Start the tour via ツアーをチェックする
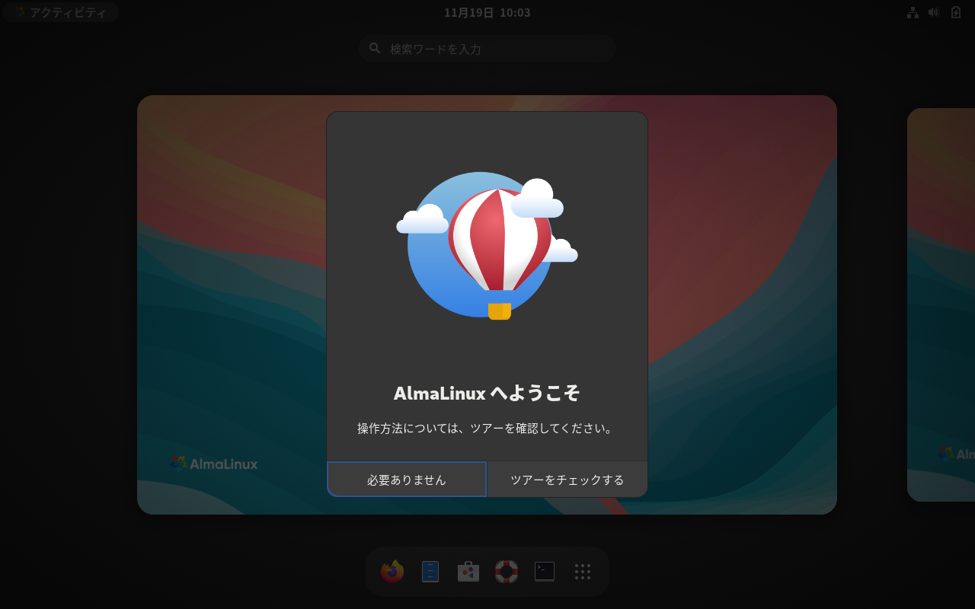Screen dimensions: 975x609 tap(567, 479)
